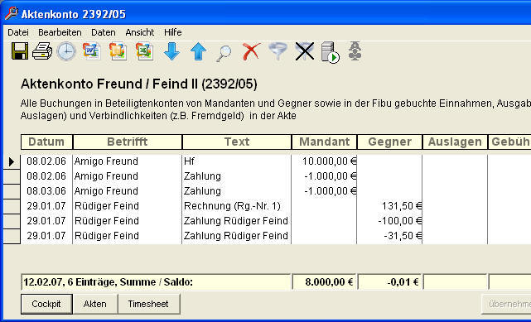This screenshot has width=531, height=322.
Task: Open search with magnifying glass icon
Action: [224, 53]
